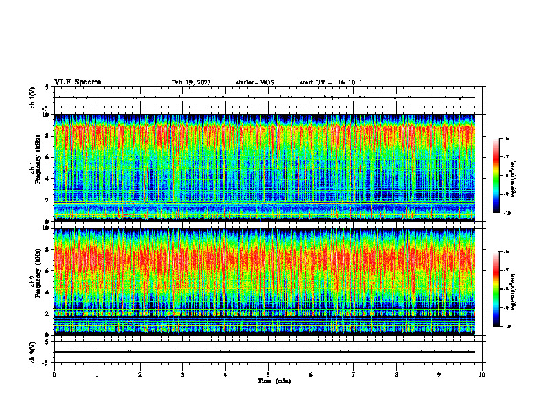This screenshot has width=543, height=420.
Task: Select the ch.2 "Frequency (kHz)" axis label
Action: [38, 273]
